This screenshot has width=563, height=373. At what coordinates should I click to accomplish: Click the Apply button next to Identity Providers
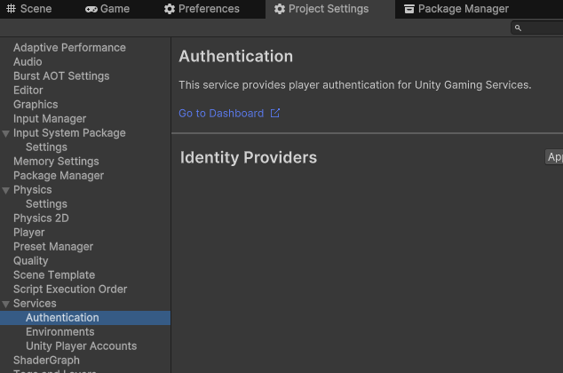pyautogui.click(x=554, y=157)
